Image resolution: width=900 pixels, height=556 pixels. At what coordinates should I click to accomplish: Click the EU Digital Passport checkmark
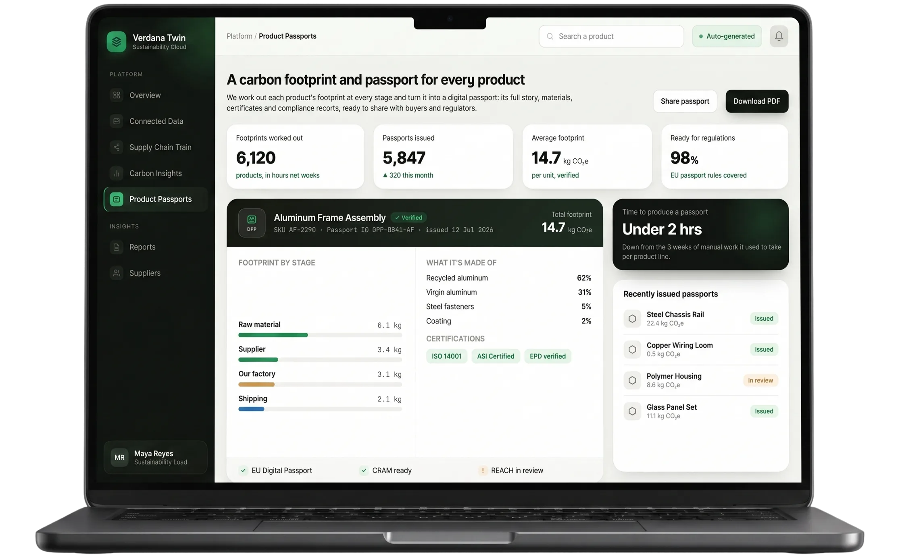[243, 470]
